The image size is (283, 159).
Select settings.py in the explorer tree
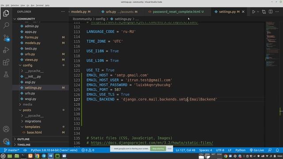(x=40, y=87)
